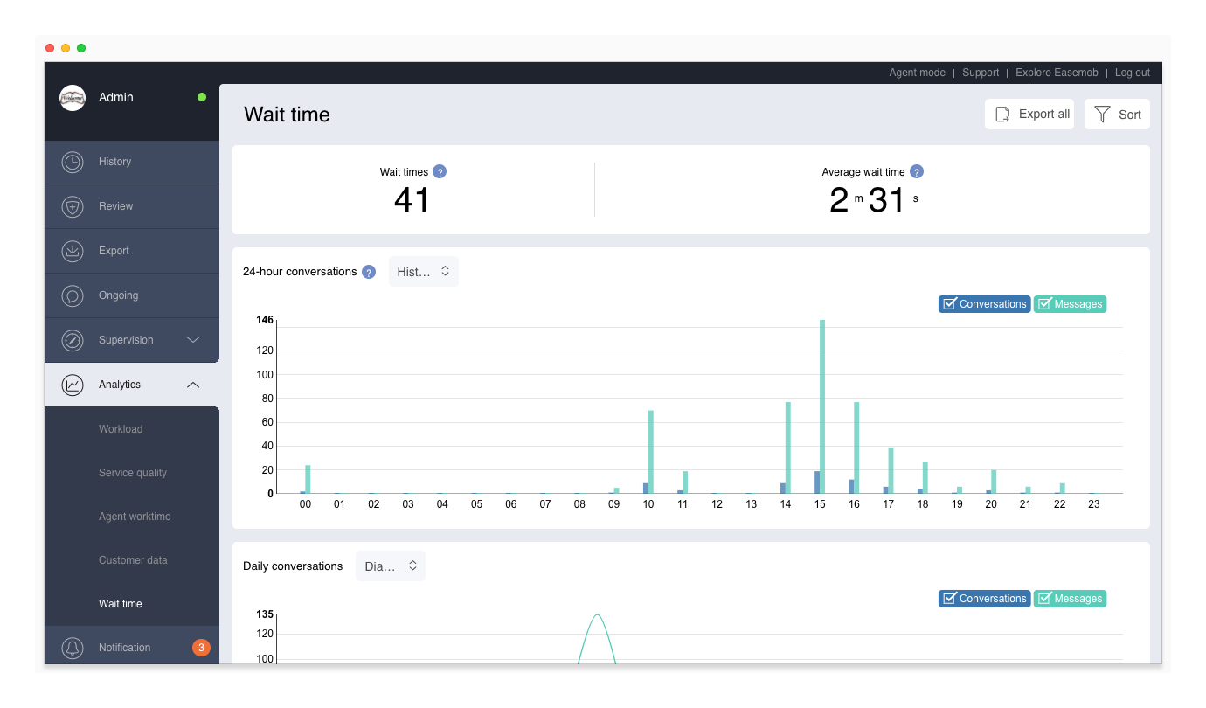
Task: Click the 24-hour conversations label
Action: coord(300,272)
